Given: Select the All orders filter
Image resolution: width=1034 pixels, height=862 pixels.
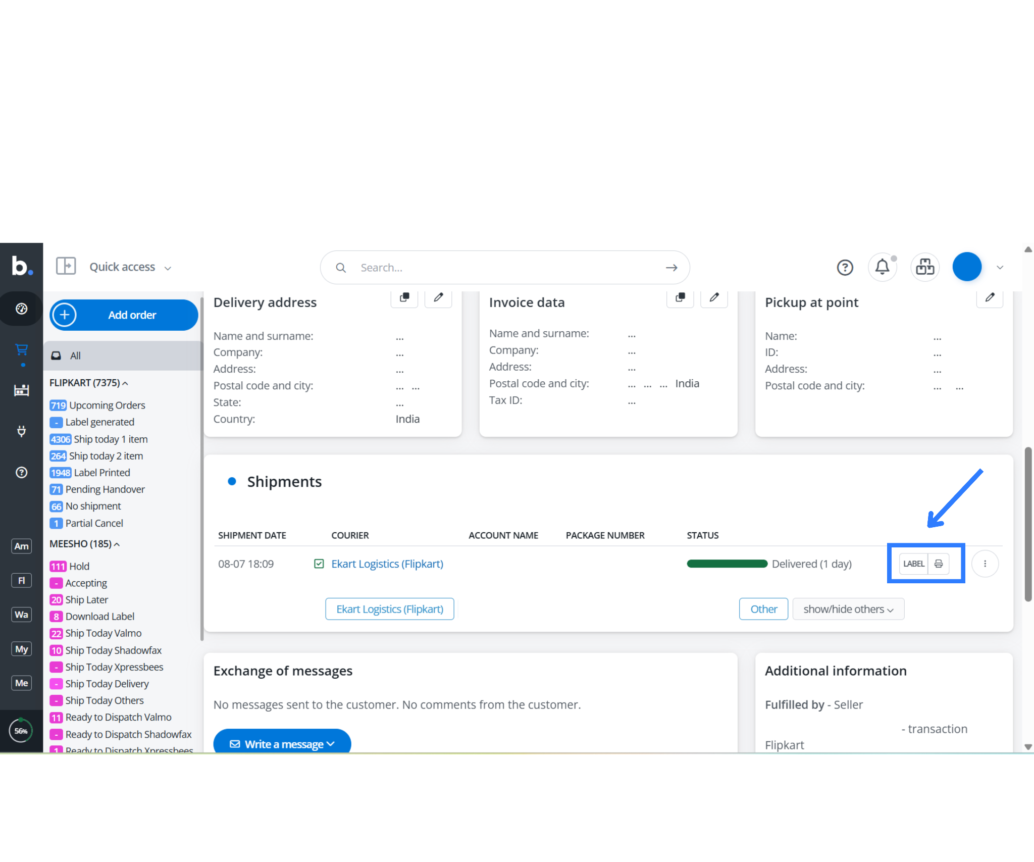Looking at the screenshot, I should (x=75, y=356).
